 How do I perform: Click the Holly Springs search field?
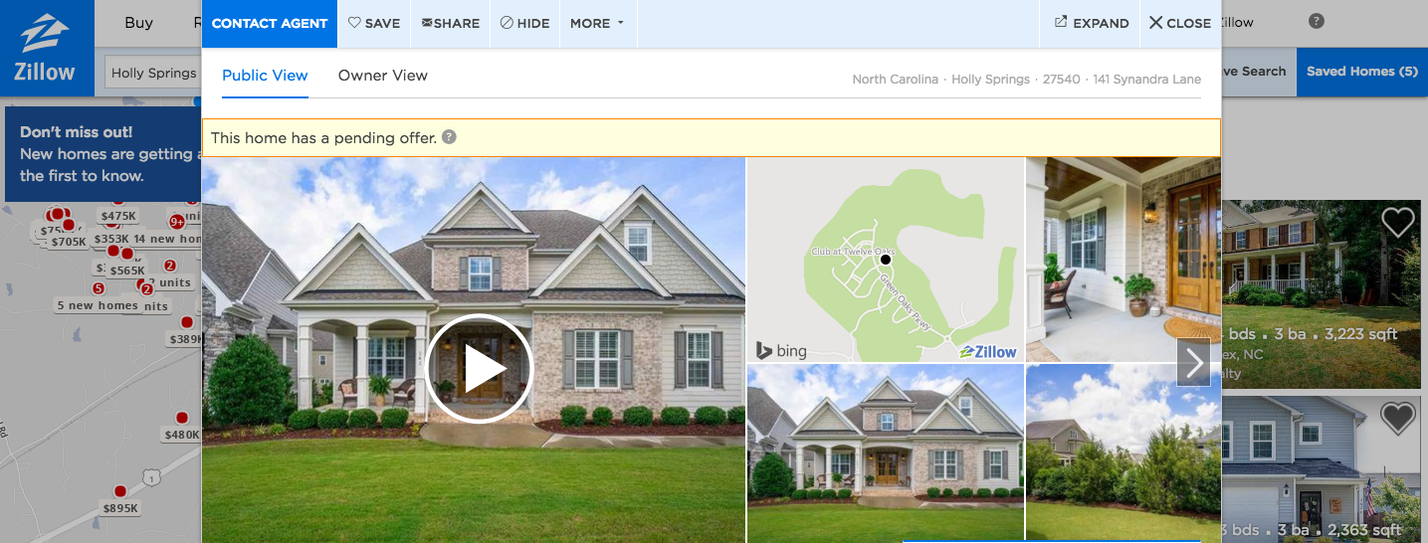(154, 73)
